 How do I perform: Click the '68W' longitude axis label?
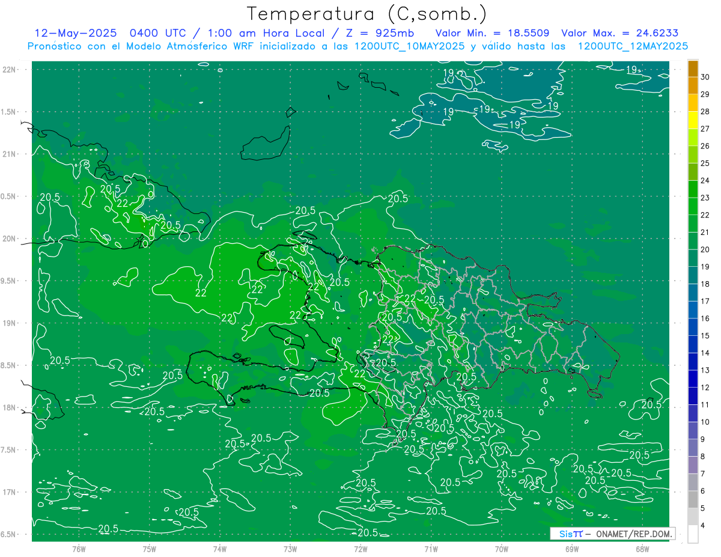[x=642, y=549]
